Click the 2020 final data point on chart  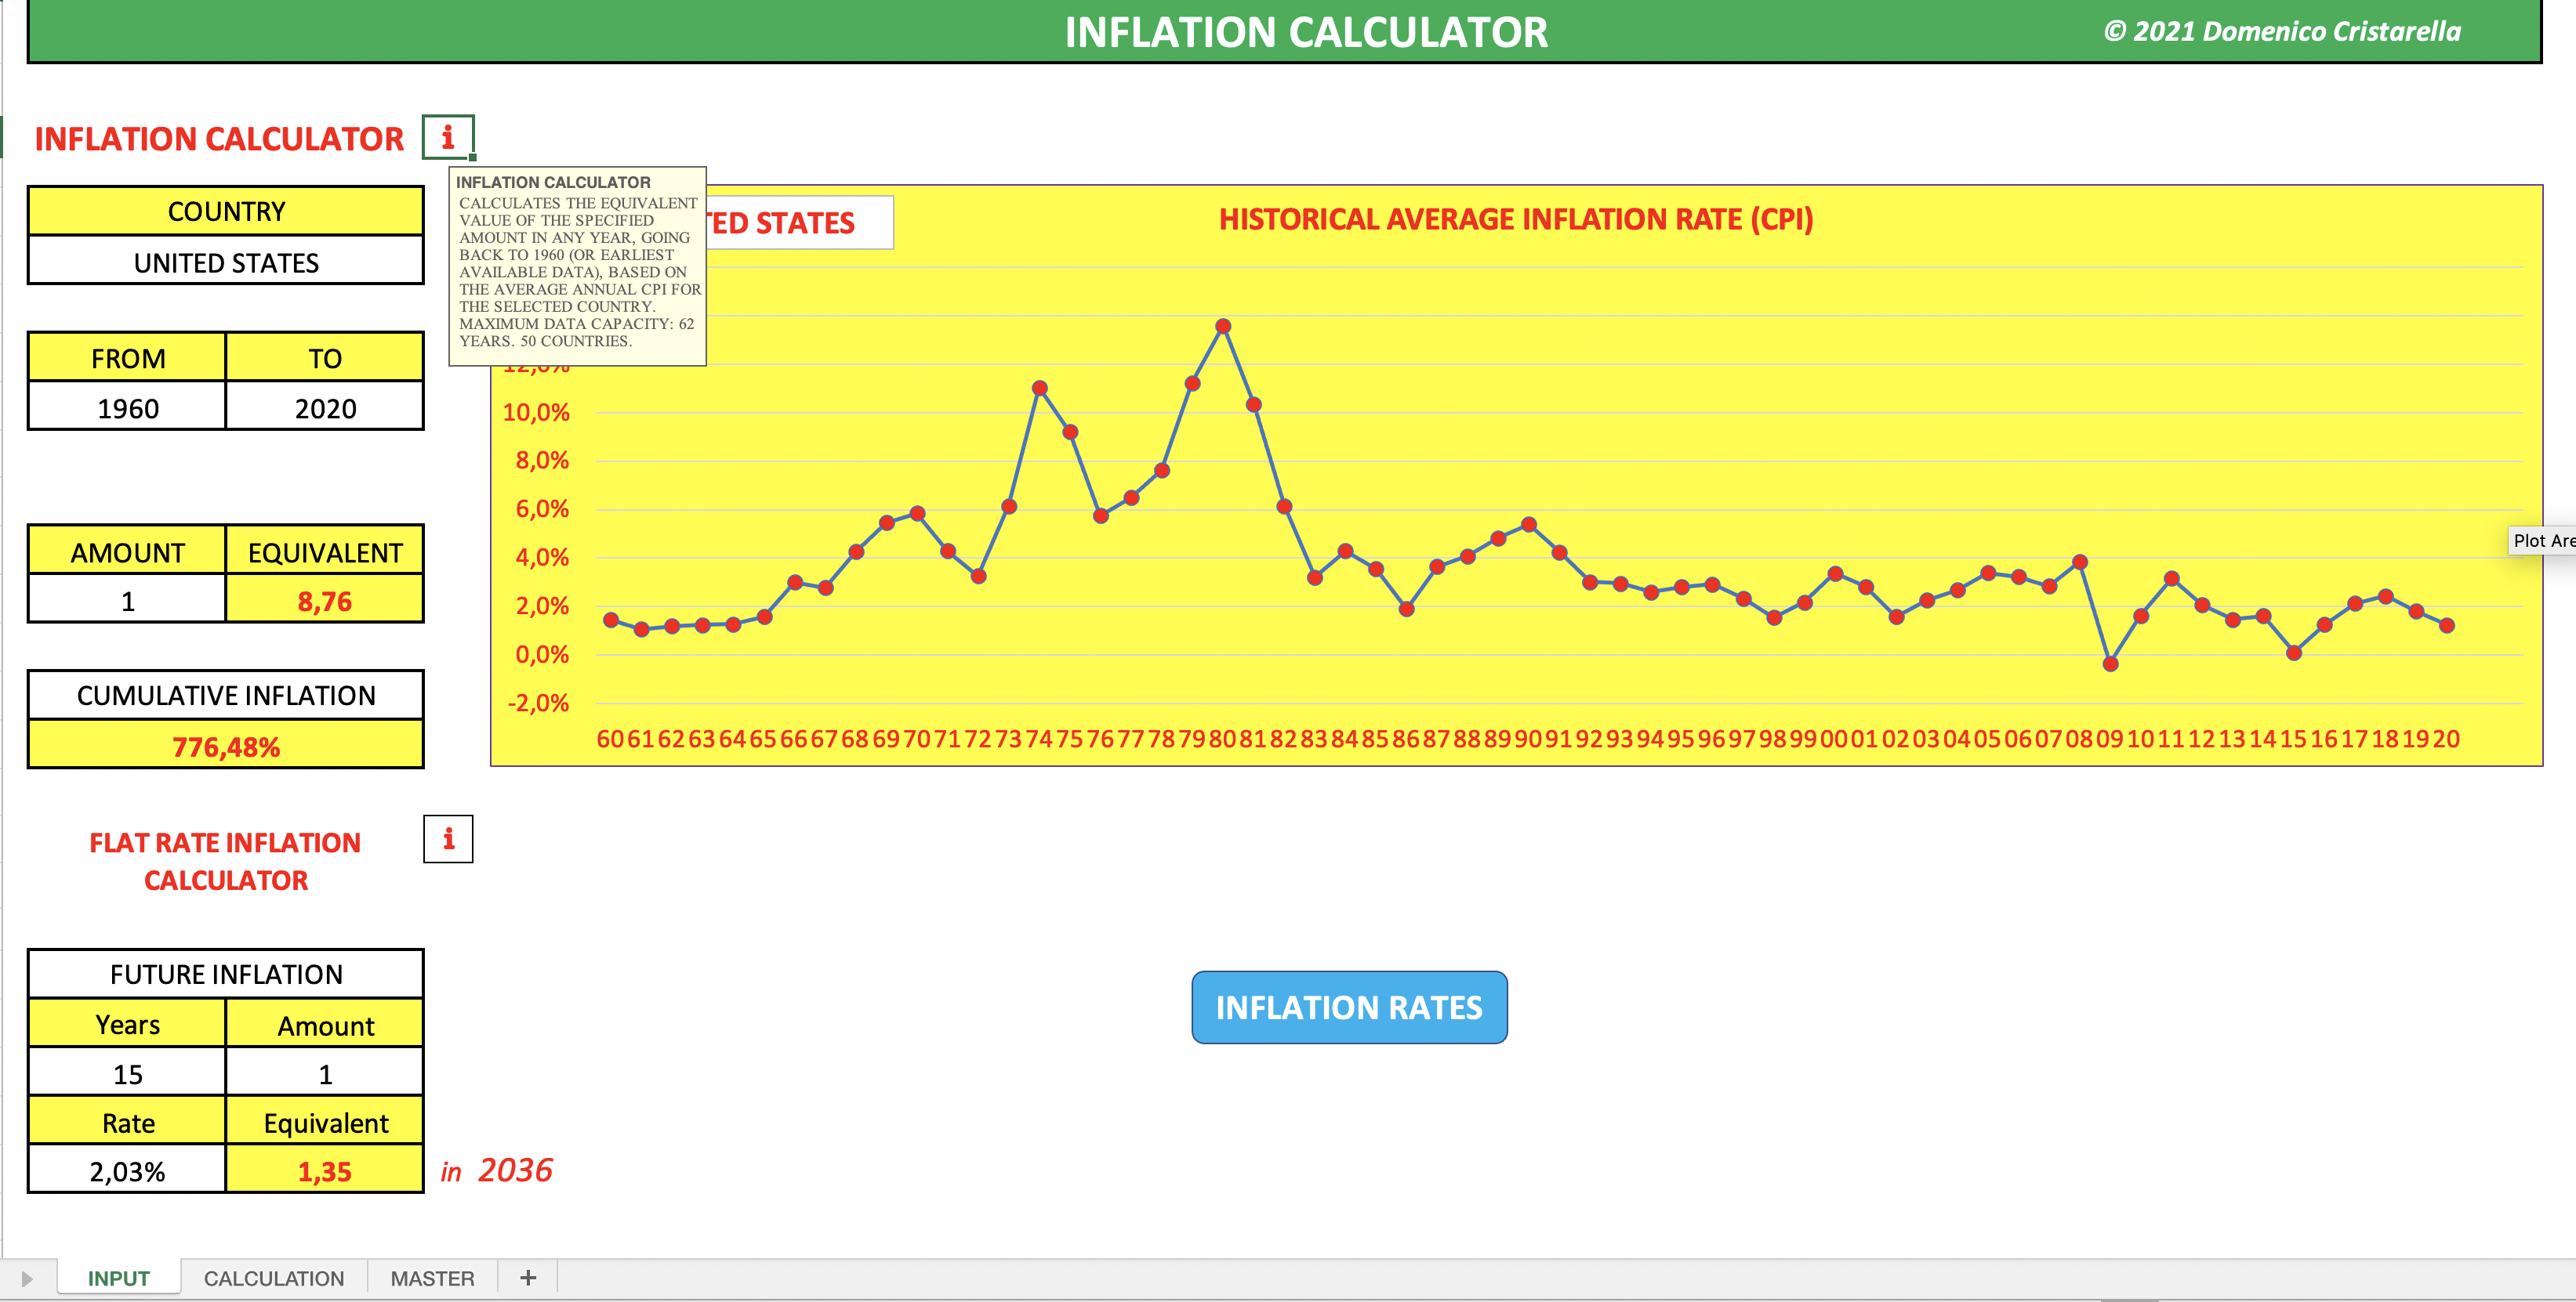pos(2447,625)
